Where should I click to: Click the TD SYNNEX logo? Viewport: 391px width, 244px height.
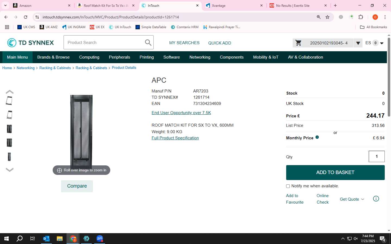(30, 43)
